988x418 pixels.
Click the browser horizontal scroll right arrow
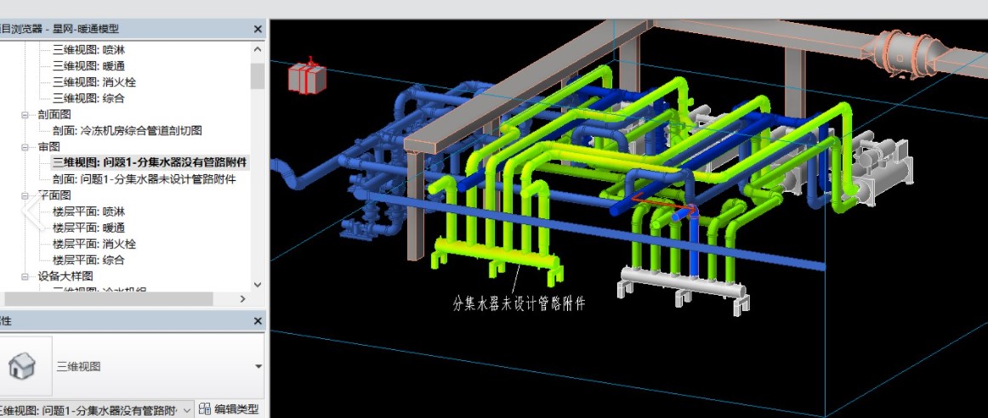pyautogui.click(x=242, y=299)
